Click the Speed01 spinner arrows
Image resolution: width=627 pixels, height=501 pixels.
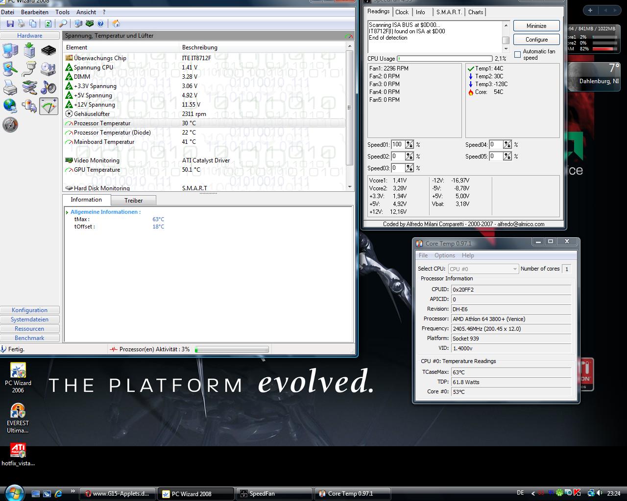[x=410, y=144]
